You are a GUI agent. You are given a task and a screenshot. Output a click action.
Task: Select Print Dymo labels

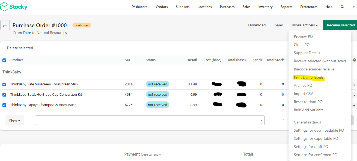(x=309, y=77)
